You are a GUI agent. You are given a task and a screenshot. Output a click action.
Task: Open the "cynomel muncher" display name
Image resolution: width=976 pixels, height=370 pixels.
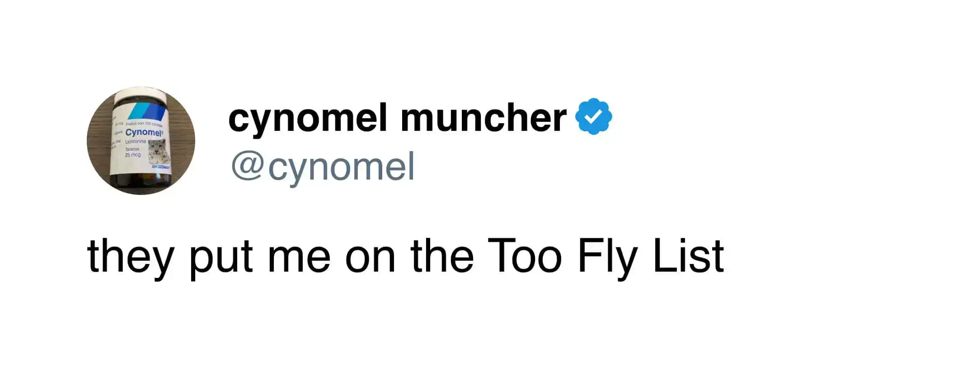point(397,118)
